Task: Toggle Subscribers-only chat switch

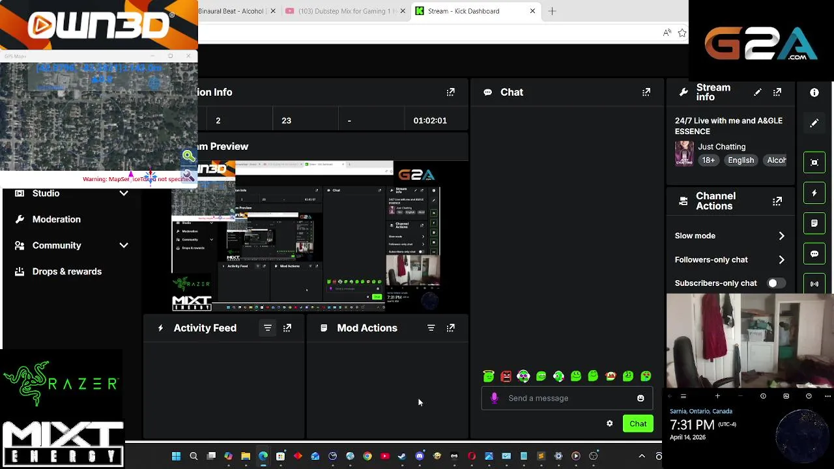Action: (775, 283)
